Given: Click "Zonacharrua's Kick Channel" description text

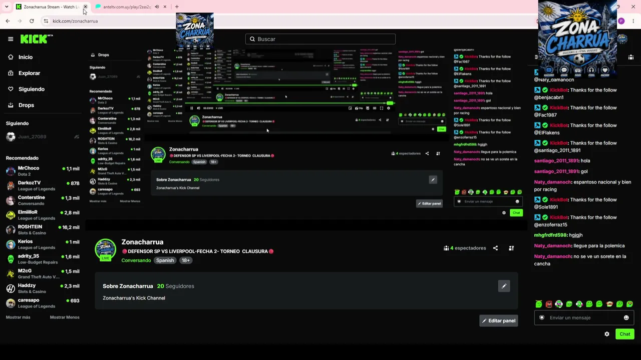Looking at the screenshot, I should tap(134, 298).
